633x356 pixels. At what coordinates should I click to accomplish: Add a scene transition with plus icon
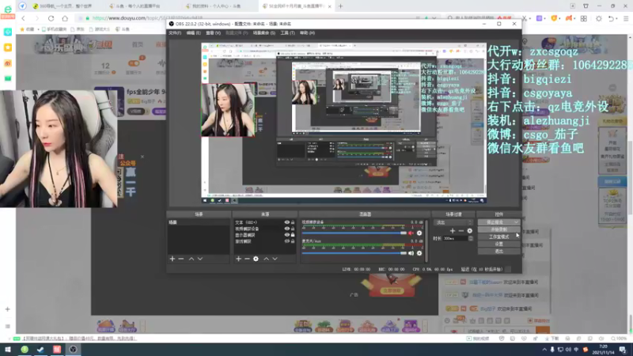[x=453, y=231]
